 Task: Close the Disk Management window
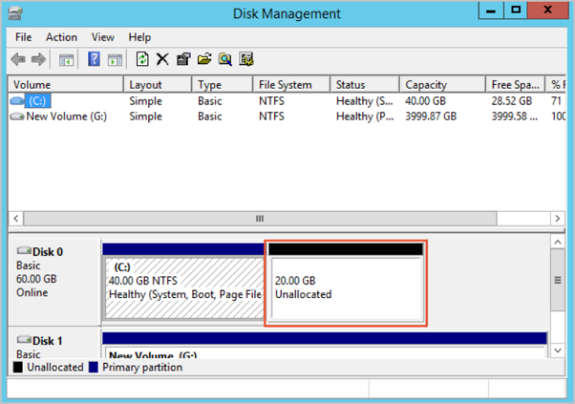click(x=548, y=11)
